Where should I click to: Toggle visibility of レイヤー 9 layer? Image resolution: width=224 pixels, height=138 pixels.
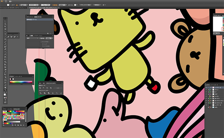206,105
